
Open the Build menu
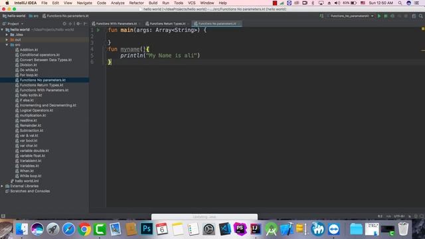[153, 3]
